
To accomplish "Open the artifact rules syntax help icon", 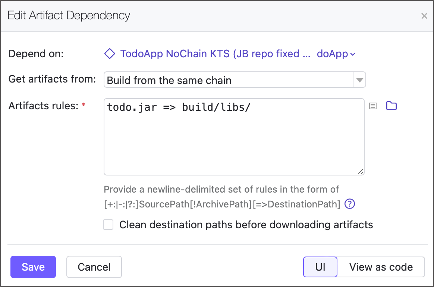I will [x=350, y=204].
